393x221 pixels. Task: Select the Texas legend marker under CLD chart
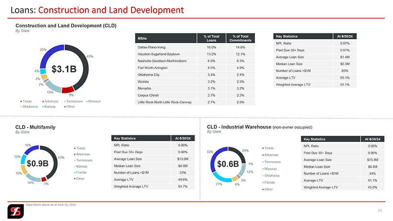click(21, 102)
